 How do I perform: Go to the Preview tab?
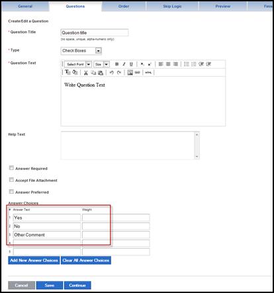(223, 7)
